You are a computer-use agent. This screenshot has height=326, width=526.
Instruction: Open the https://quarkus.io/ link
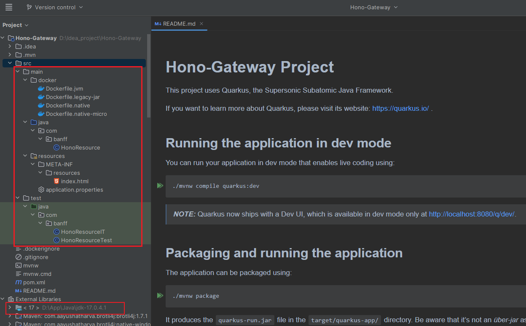coord(400,108)
